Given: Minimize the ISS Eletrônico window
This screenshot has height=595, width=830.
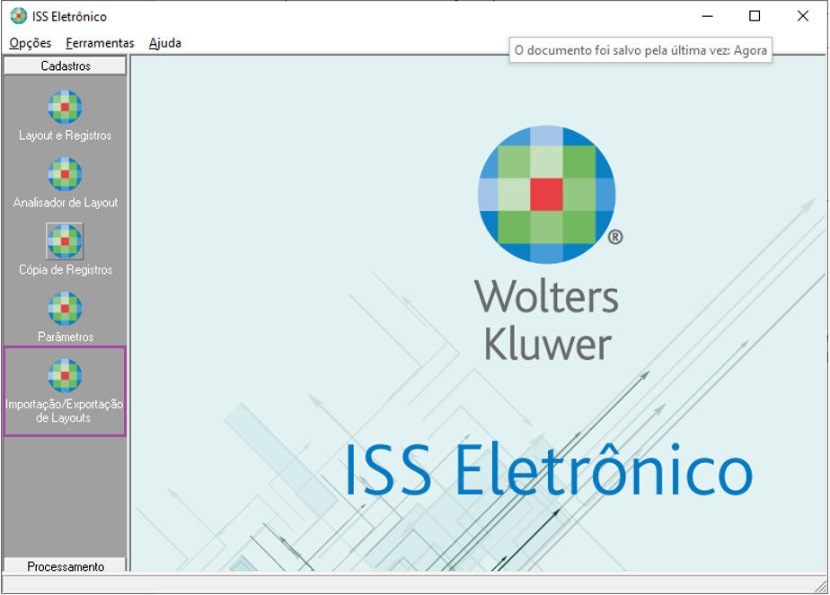Looking at the screenshot, I should 707,16.
